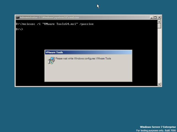Screen dimensions: 177x132
Task: Click the VMware Tools installer icon
Action: click(x=51, y=61)
